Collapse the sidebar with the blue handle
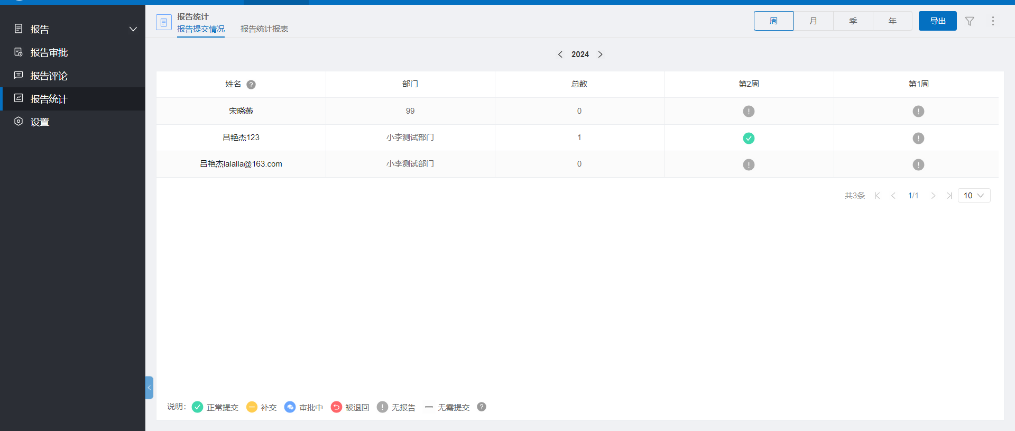1015x431 pixels. [x=149, y=388]
